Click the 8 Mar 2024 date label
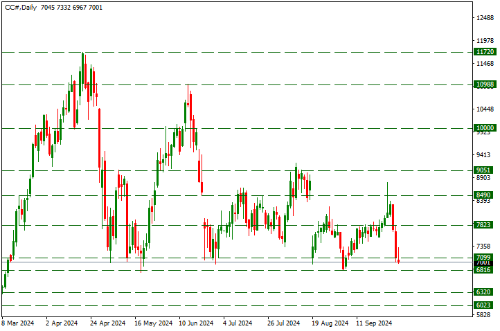 18,323
